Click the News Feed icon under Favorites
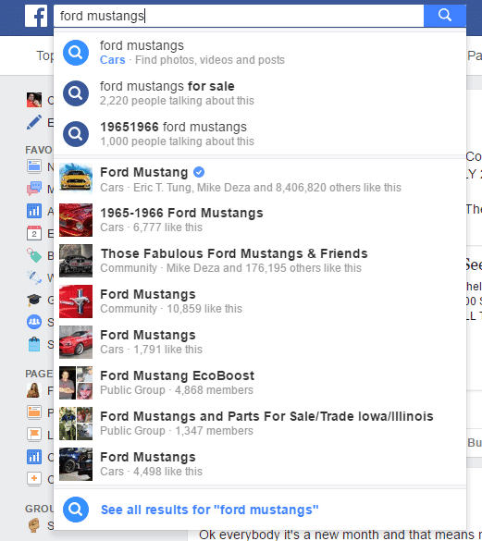Image resolution: width=482 pixels, height=541 pixels. 34,166
